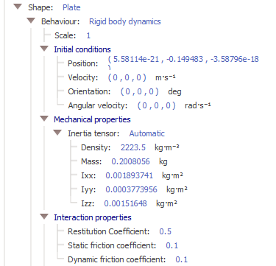The height and width of the screenshot is (266, 276).
Task: Select the Shape: label
Action: [40, 7]
